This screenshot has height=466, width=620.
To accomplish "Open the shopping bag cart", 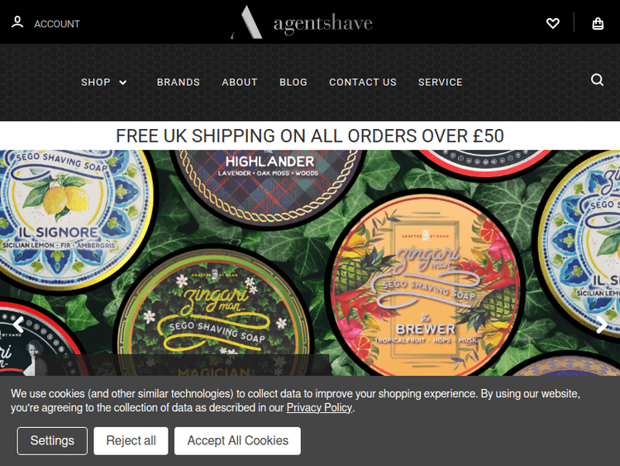I will [x=598, y=24].
